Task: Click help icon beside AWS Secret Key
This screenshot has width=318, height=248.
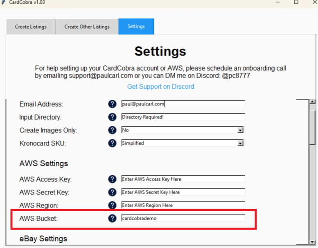Action: click(112, 192)
